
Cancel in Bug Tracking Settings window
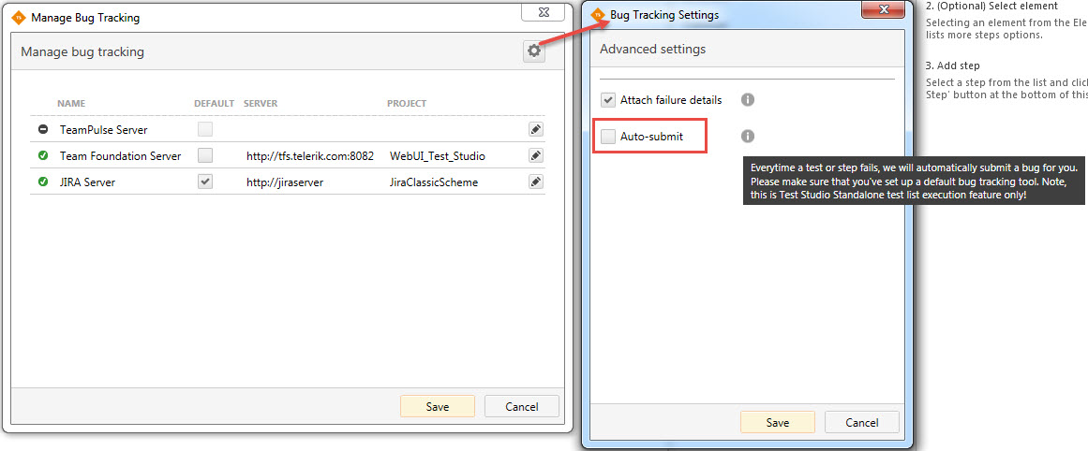pyautogui.click(x=862, y=423)
